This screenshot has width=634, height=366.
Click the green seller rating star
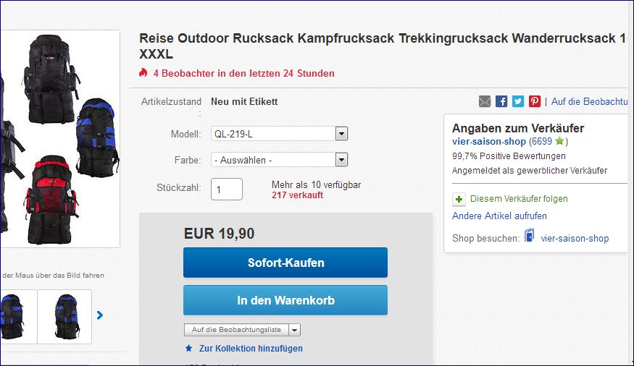click(x=559, y=141)
